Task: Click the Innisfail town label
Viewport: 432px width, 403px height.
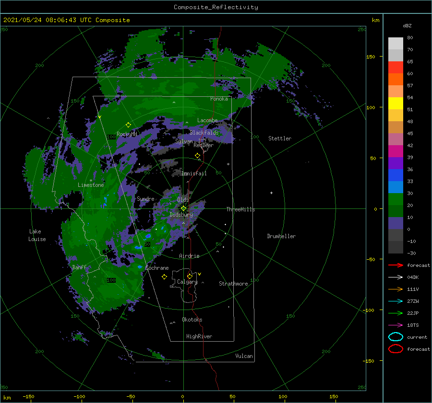Action: coord(194,173)
